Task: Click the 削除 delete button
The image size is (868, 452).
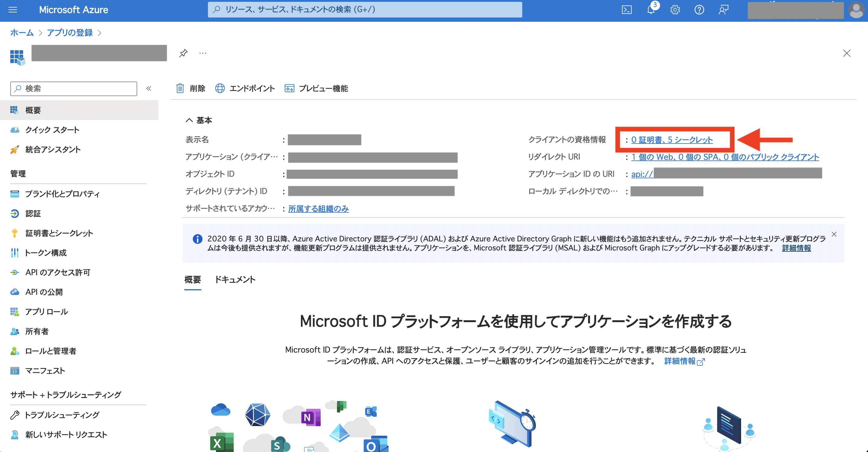Action: pos(191,88)
